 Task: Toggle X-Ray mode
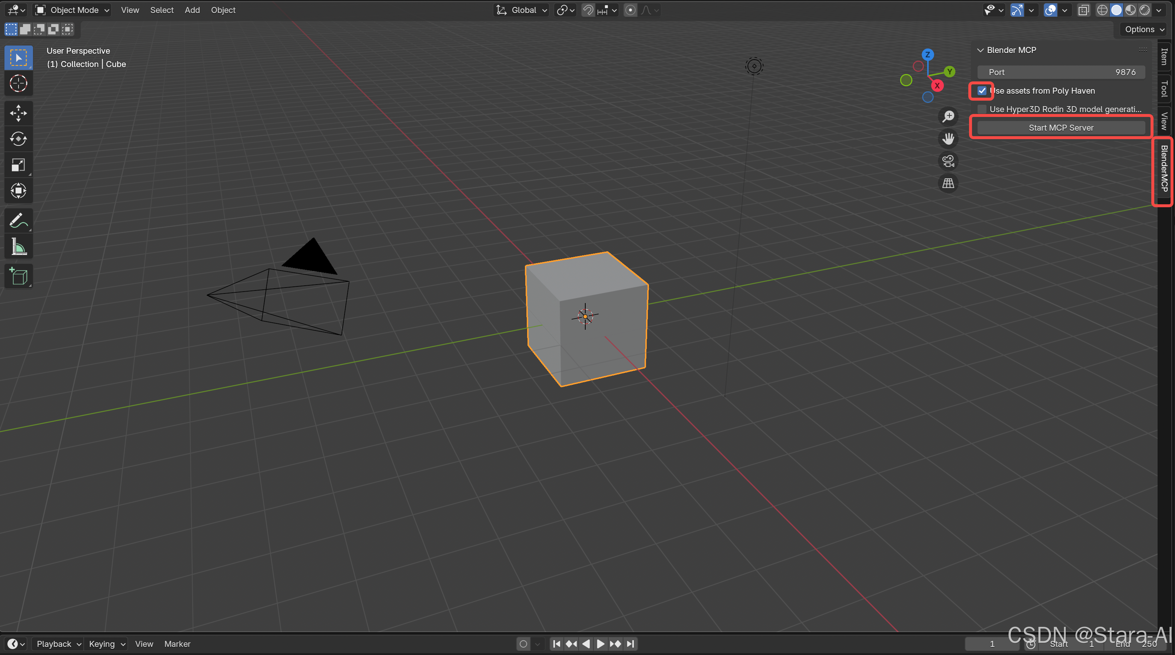(x=1084, y=10)
